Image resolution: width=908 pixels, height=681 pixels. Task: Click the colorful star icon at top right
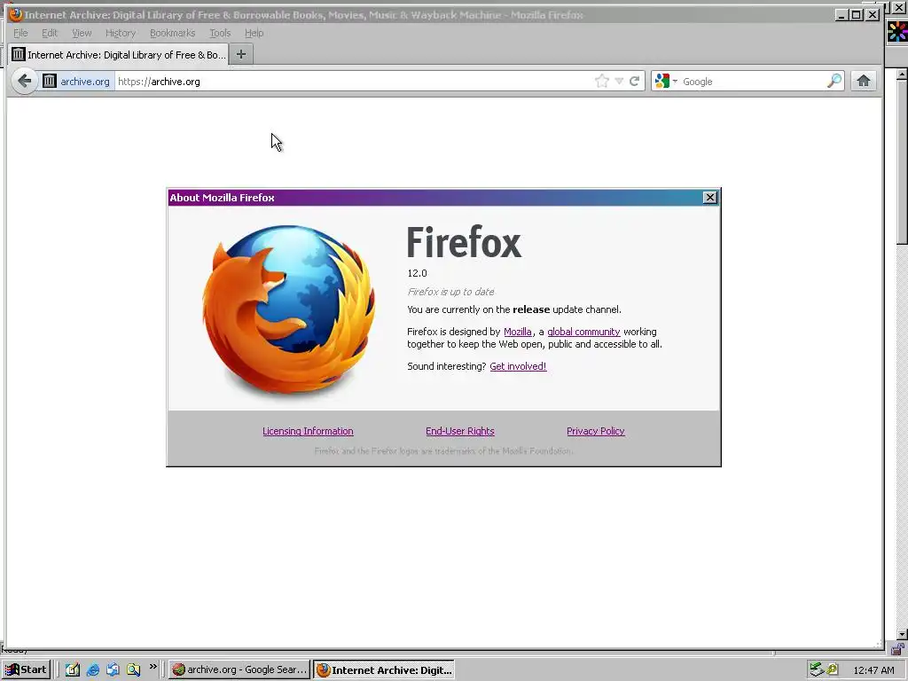pos(897,31)
